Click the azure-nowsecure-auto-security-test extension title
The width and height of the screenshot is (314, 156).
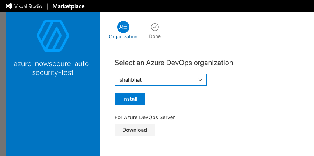pyautogui.click(x=53, y=68)
